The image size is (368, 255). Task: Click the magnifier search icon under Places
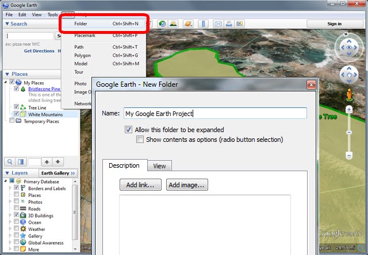click(x=10, y=162)
